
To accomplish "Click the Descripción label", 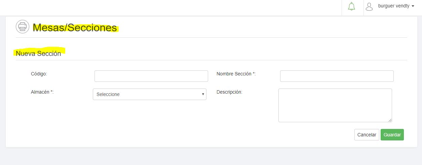I will pos(229,92).
